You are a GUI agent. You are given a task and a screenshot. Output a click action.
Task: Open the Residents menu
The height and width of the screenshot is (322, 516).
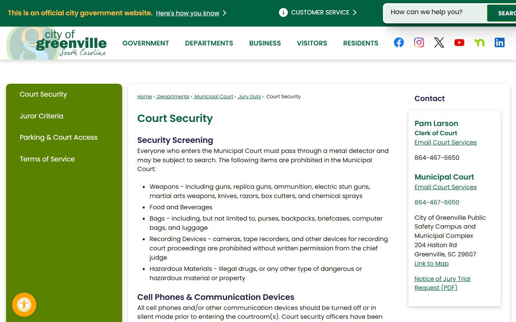[x=361, y=43]
